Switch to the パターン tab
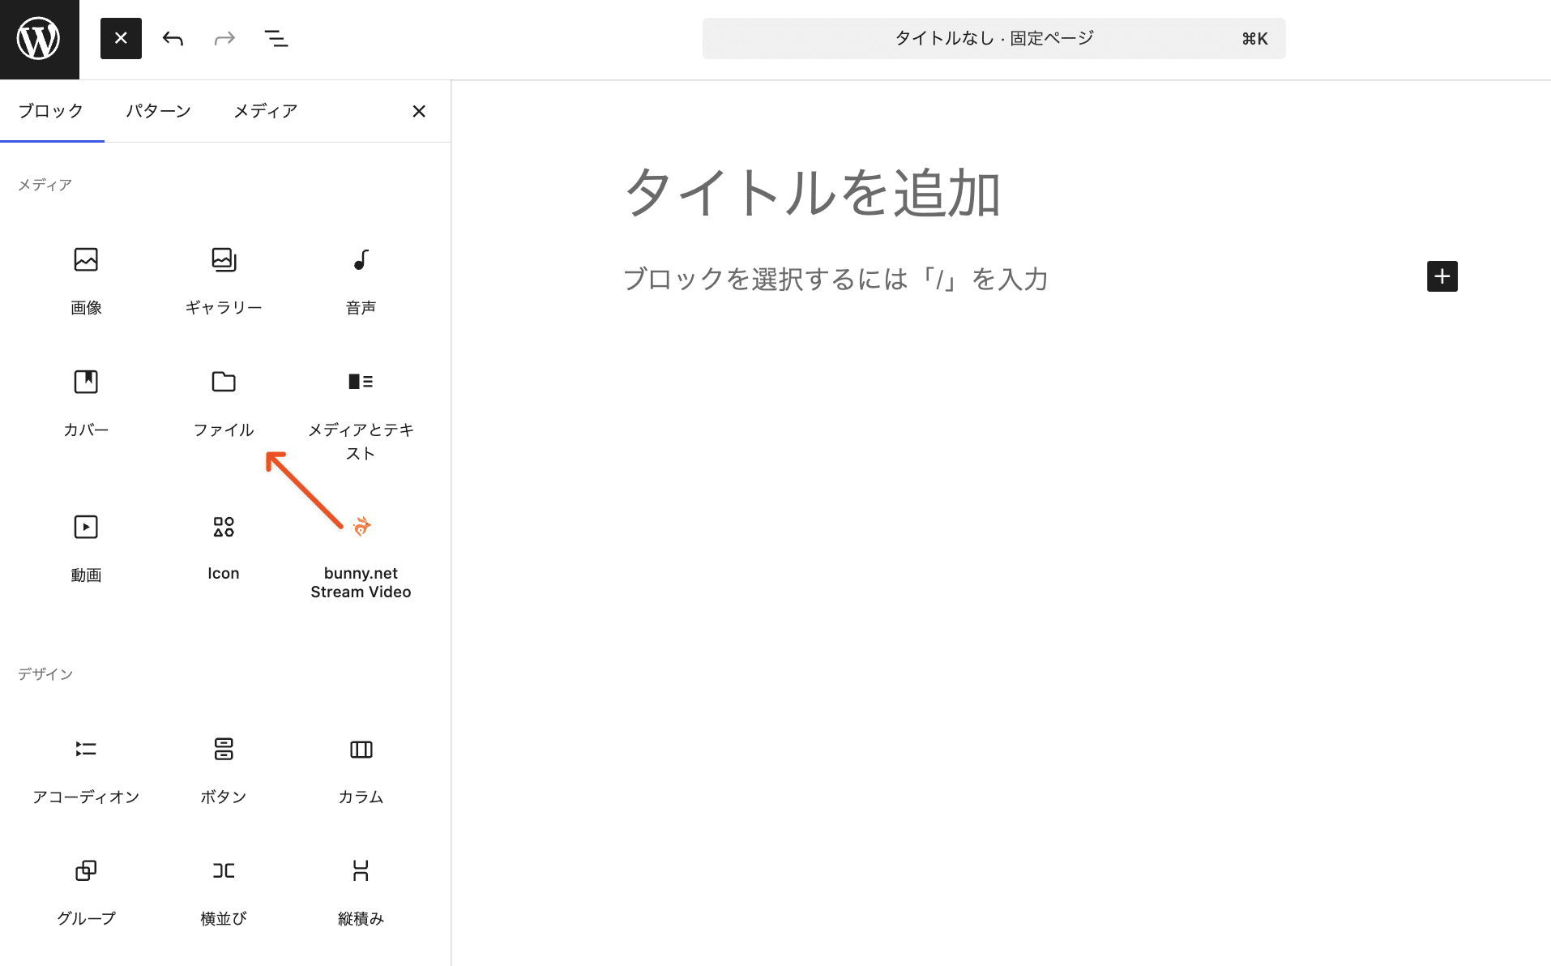This screenshot has height=966, width=1551. coord(158,111)
